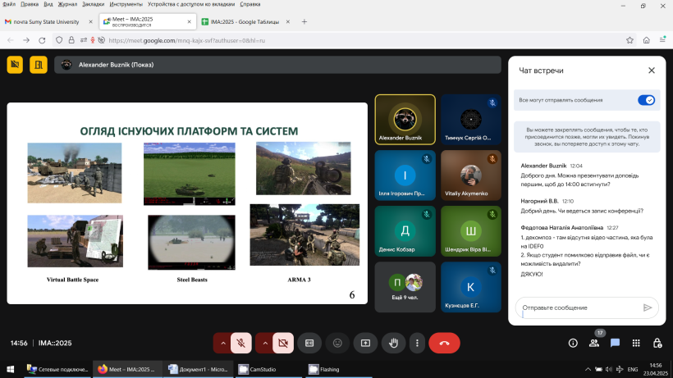Toggle everyone can send messages switch
The width and height of the screenshot is (673, 378).
(646, 100)
